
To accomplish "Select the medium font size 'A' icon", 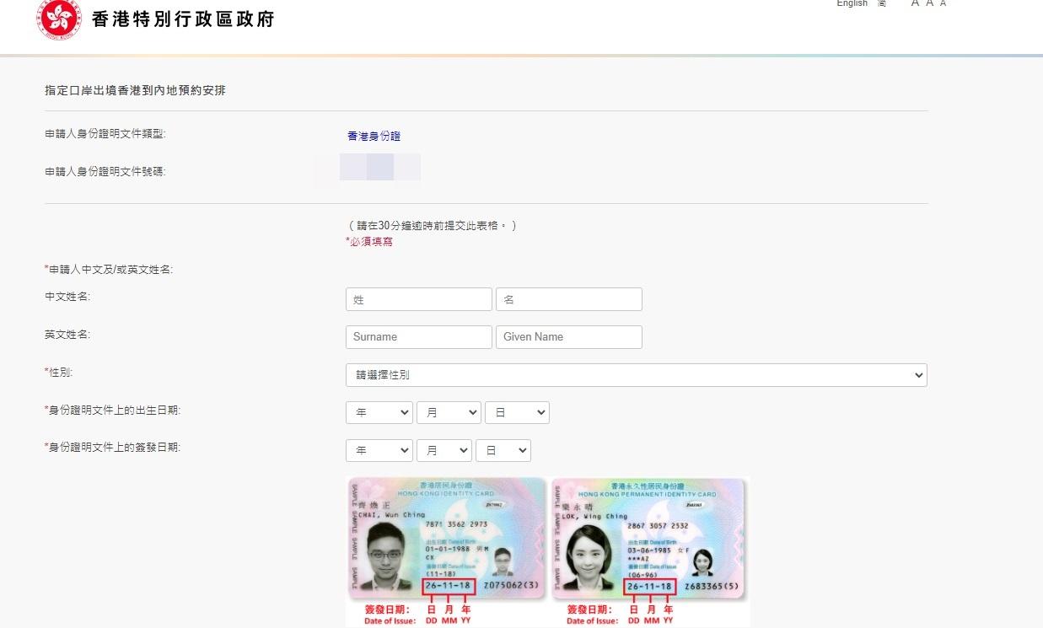I will pyautogui.click(x=929, y=3).
